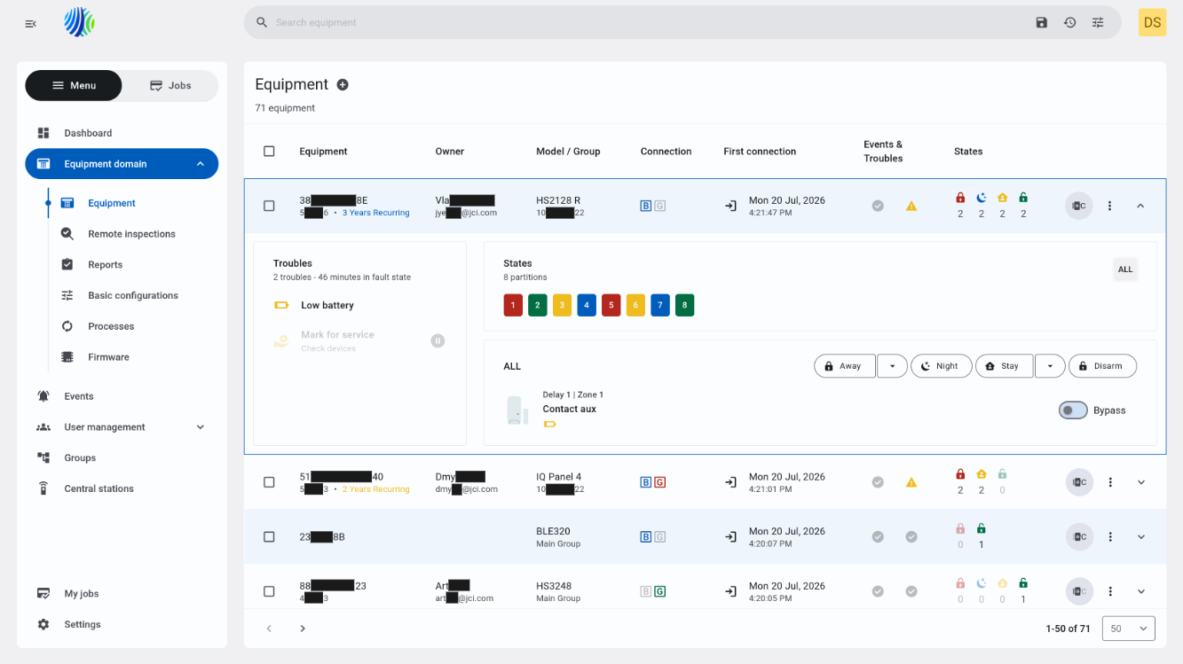Click the add equipment plus icon
1183x664 pixels.
[x=343, y=85]
